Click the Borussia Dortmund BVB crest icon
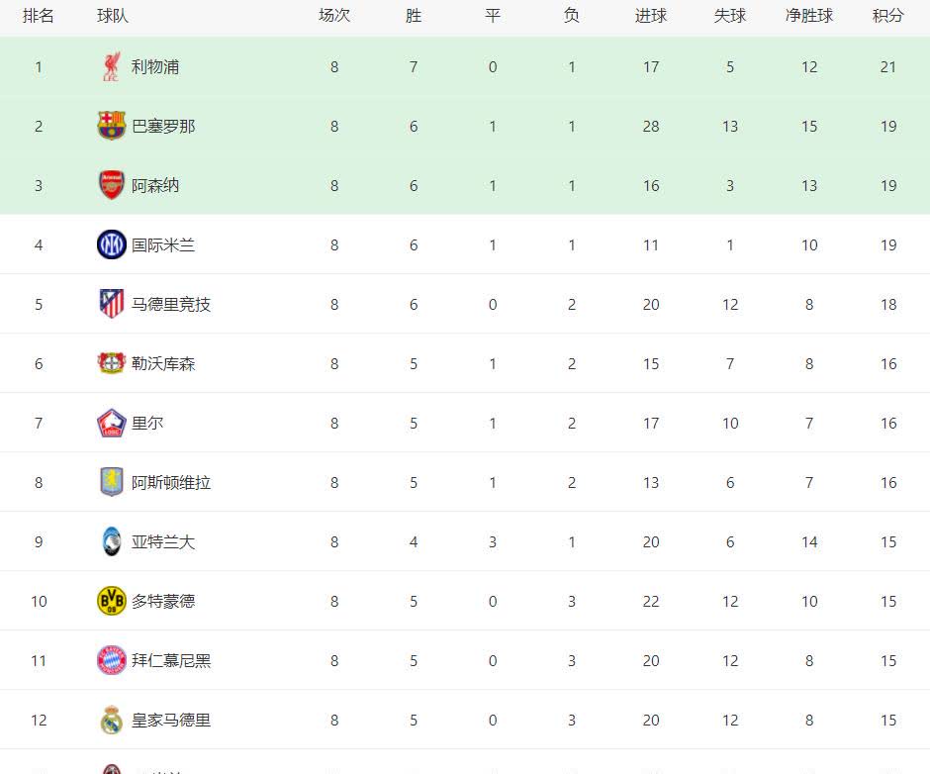930x774 pixels. pos(111,601)
